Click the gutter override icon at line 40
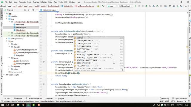The image size is (191, 107). pyautogui.click(x=44, y=62)
